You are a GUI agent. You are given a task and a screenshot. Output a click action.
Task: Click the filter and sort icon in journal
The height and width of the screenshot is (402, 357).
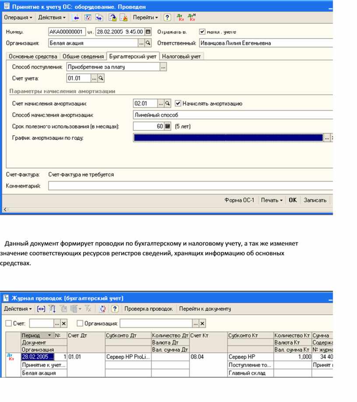52,309
